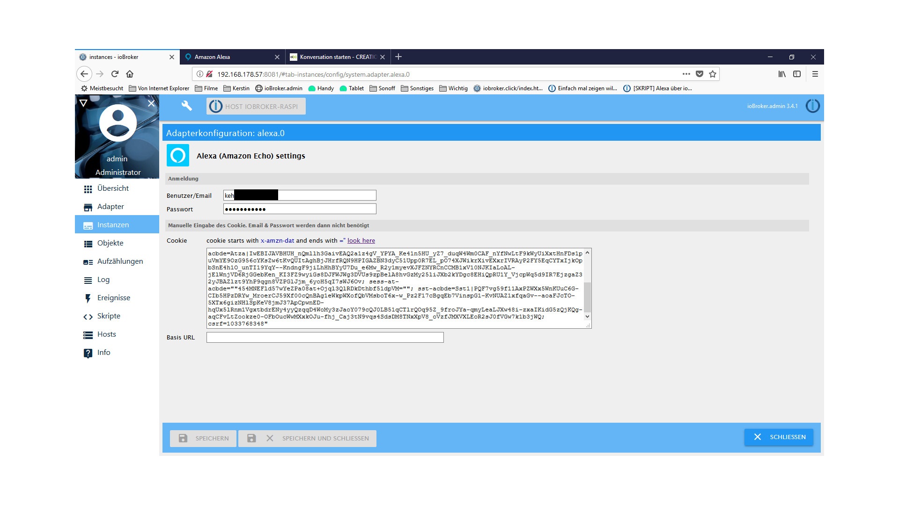
Task: Click cookie textarea scroll down arrow
Action: [587, 317]
